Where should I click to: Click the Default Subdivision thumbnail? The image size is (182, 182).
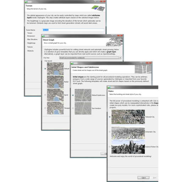click(x=83, y=95)
